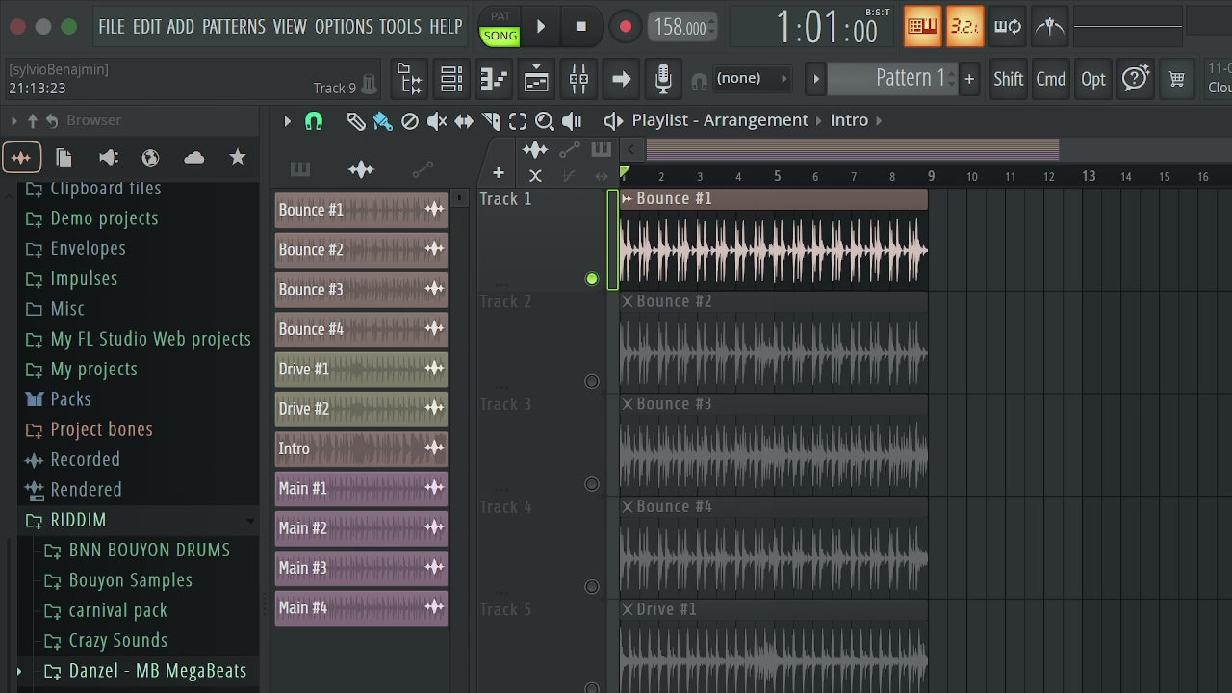Viewport: 1232px width, 693px height.
Task: Switch playback to SONG mode
Action: tap(500, 36)
